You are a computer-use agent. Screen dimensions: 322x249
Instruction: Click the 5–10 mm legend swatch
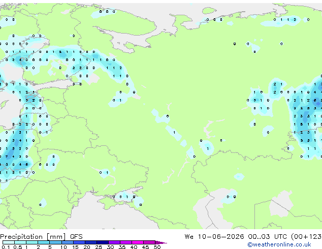[56, 242]
